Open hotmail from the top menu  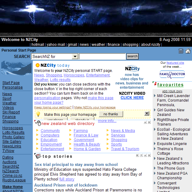pos(38,45)
